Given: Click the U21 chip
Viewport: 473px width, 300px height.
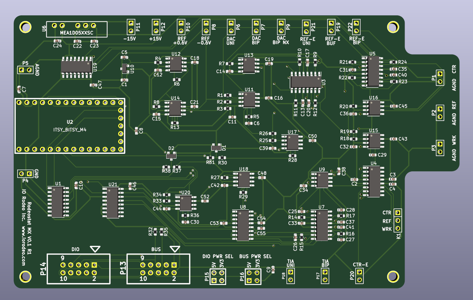Looking at the screenshot, I should pos(113,203).
